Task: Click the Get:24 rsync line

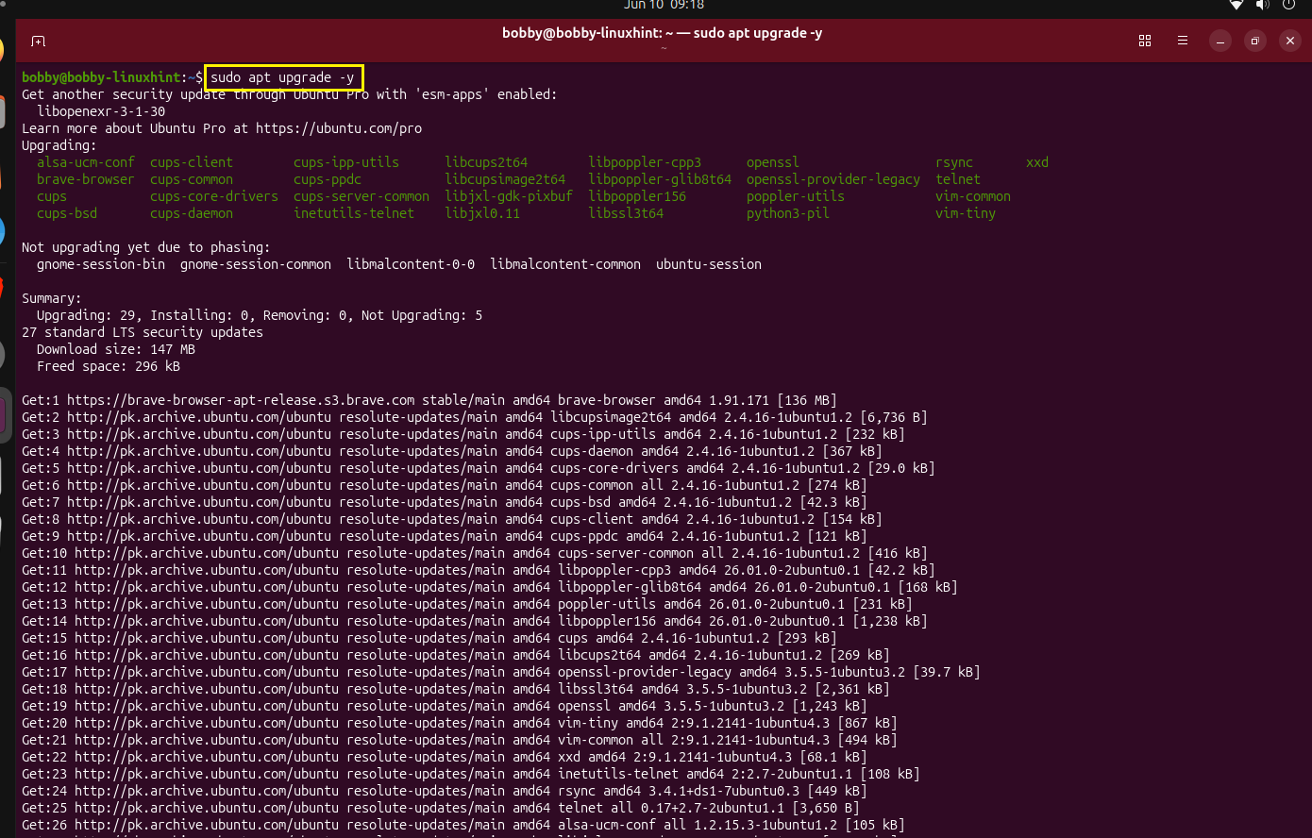Action: click(445, 791)
